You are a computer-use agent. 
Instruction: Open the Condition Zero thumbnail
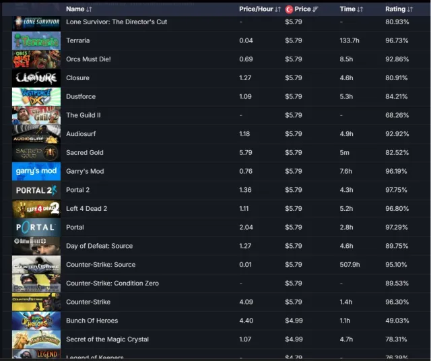coord(36,284)
